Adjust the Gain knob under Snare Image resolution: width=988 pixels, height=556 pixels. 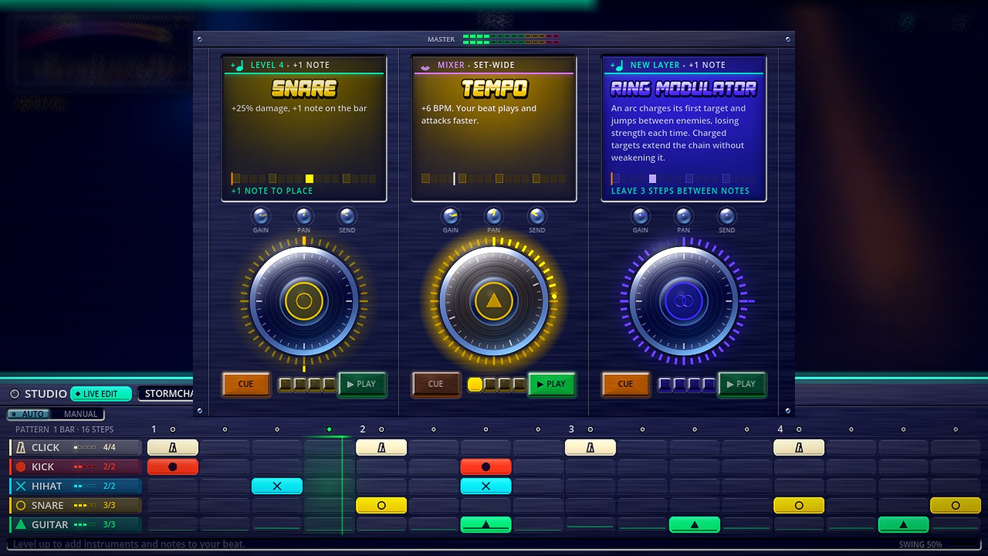point(261,216)
